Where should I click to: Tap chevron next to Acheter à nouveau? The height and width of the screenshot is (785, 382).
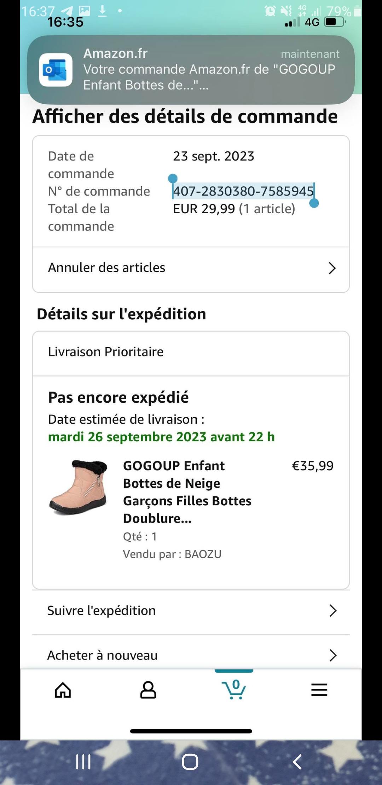[x=332, y=655]
